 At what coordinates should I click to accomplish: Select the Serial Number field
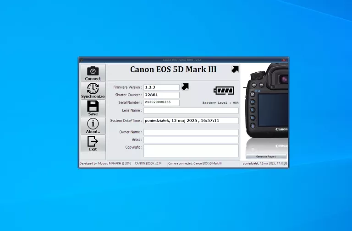coord(162,102)
